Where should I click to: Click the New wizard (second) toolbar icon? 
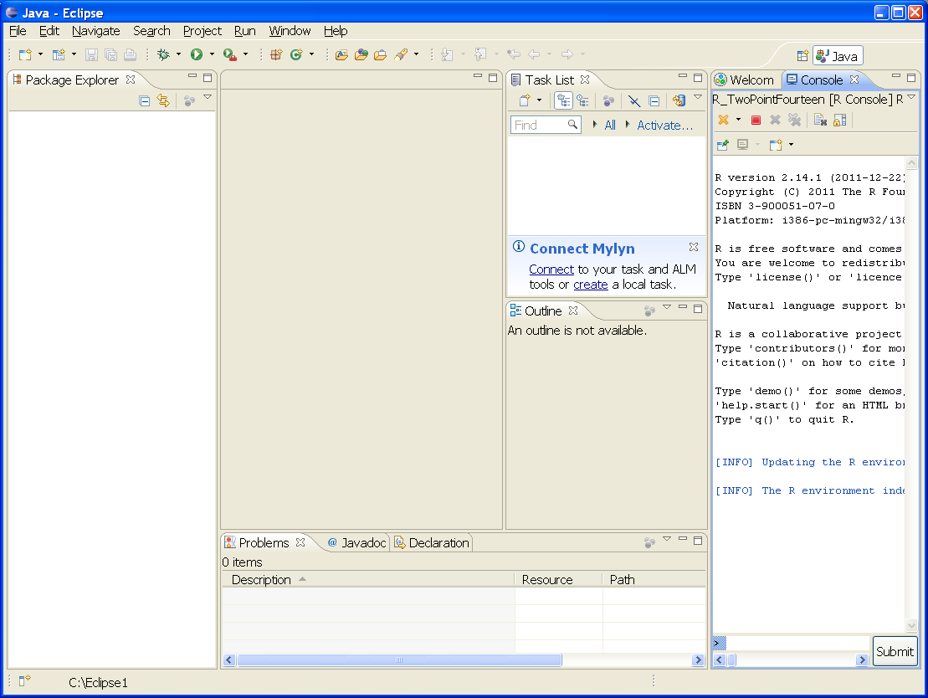[59, 55]
